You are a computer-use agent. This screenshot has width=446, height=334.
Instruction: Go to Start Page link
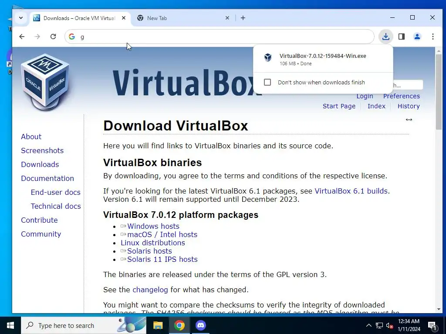tap(339, 106)
